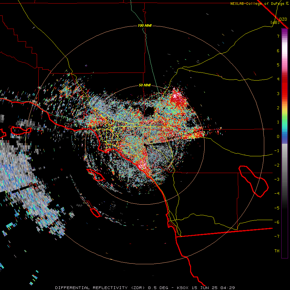The height and width of the screenshot is (290, 290).
Task: Click the 100 NMI range ring label
Action: click(x=145, y=25)
